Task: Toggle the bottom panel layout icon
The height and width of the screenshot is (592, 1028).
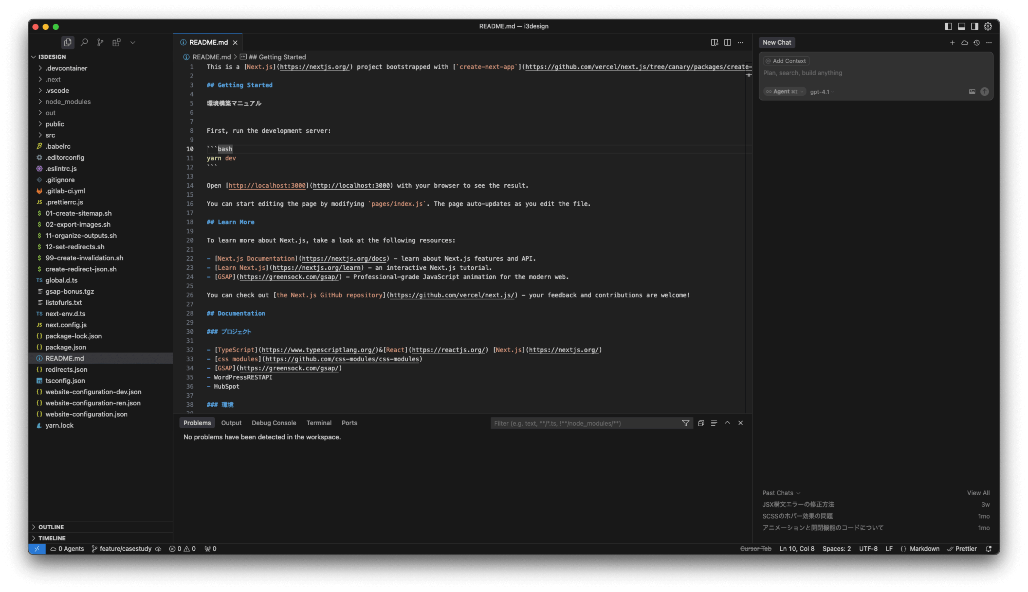Action: (x=961, y=26)
